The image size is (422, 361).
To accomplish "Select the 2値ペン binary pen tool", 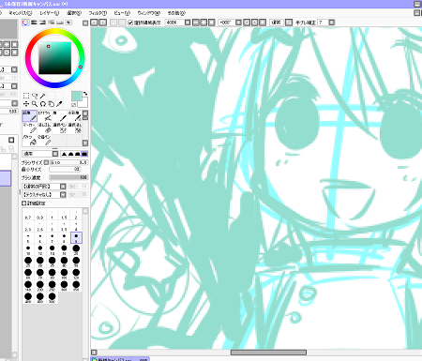I will (x=45, y=140).
